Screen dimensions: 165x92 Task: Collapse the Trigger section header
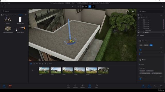(x=144, y=60)
